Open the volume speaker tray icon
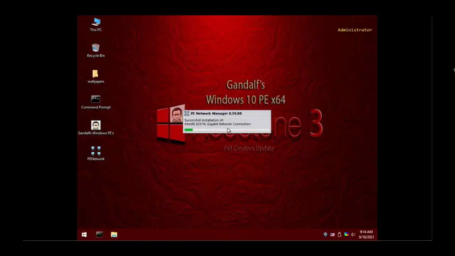The image size is (455, 256). [x=353, y=235]
